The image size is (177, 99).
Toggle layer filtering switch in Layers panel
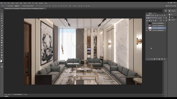click(166, 15)
